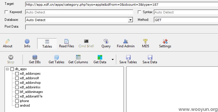Select the xdf_addoninfos table name
This screenshot has width=218, height=112.
pyautogui.click(x=30, y=87)
